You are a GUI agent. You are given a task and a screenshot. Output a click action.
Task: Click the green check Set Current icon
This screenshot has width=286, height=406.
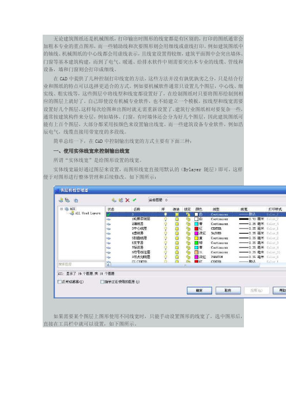134,200
